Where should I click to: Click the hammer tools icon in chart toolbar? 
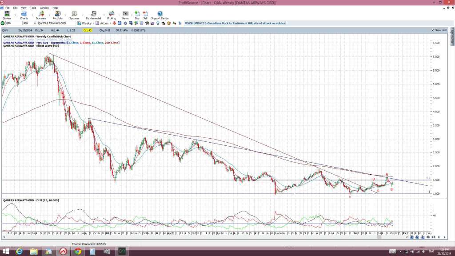(147, 23)
